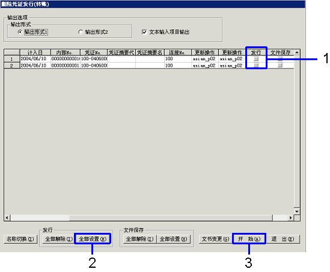Viewport: 330px width, 272px height.
Task: Click the horizontal scrollbar left arrow
Action: [x=7, y=218]
